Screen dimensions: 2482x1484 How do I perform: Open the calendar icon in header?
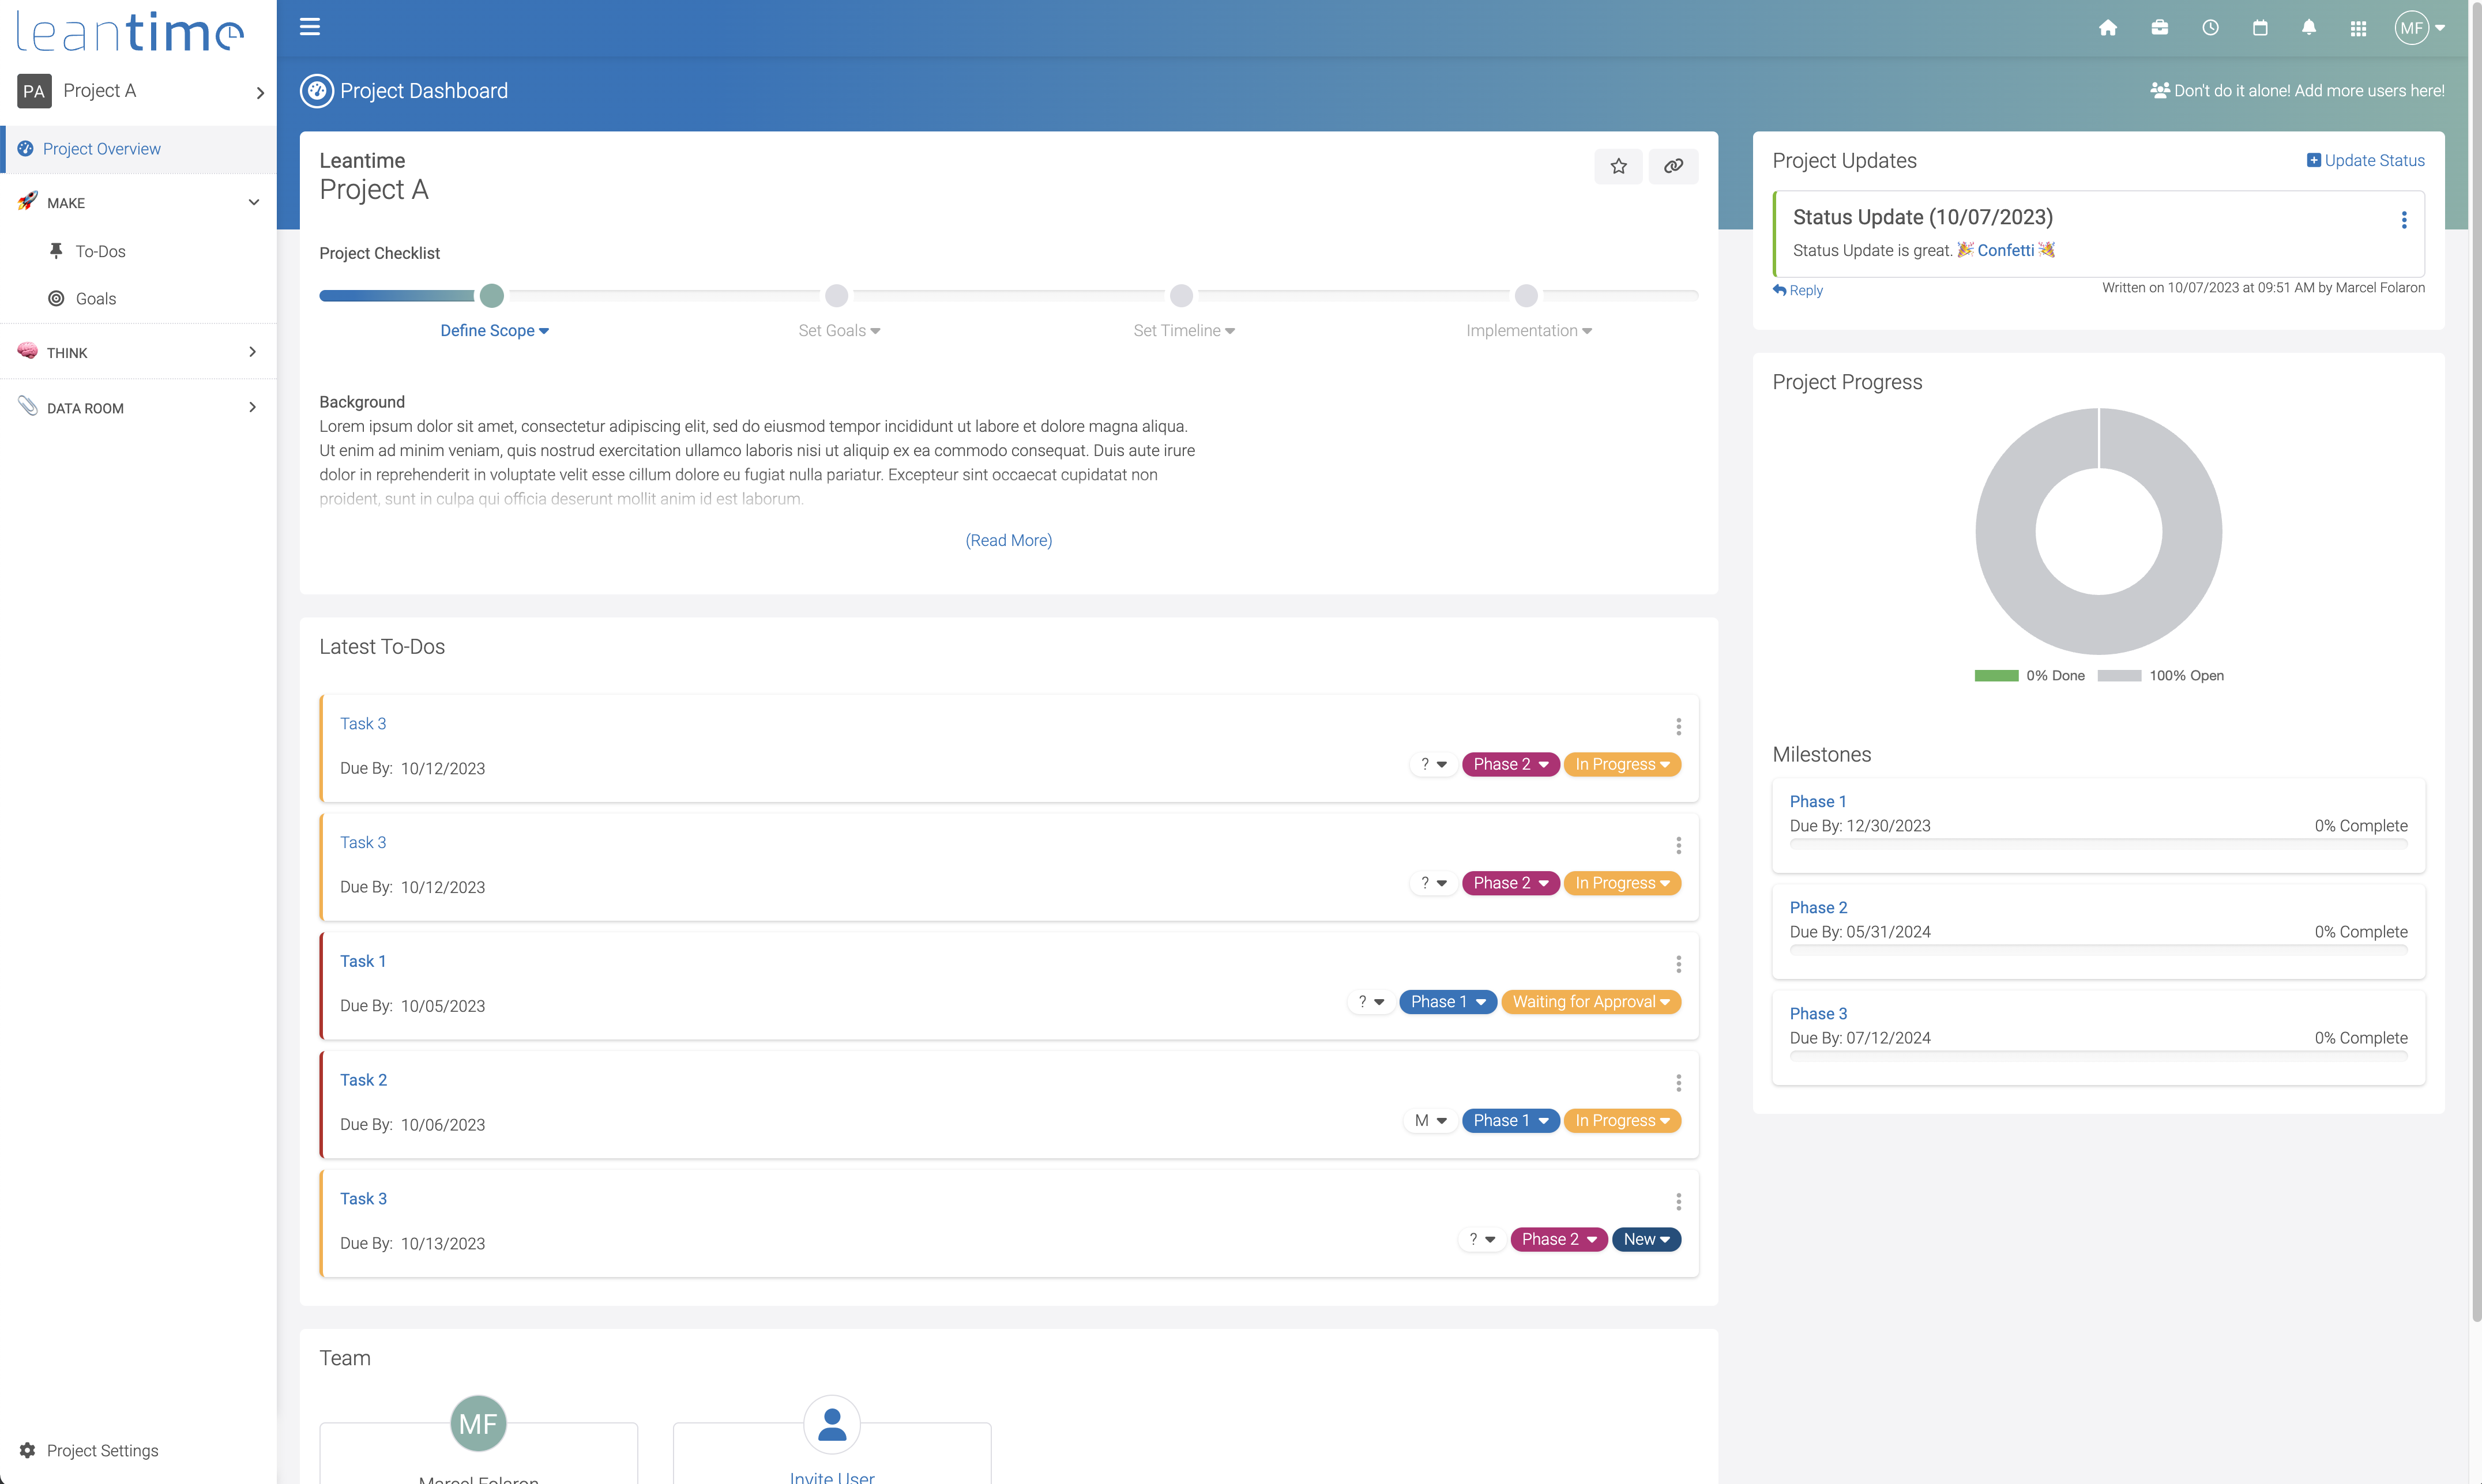pos(2259,28)
